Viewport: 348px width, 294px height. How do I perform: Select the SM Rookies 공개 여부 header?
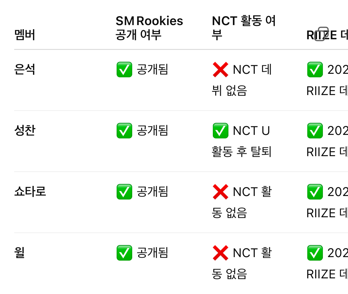149,28
